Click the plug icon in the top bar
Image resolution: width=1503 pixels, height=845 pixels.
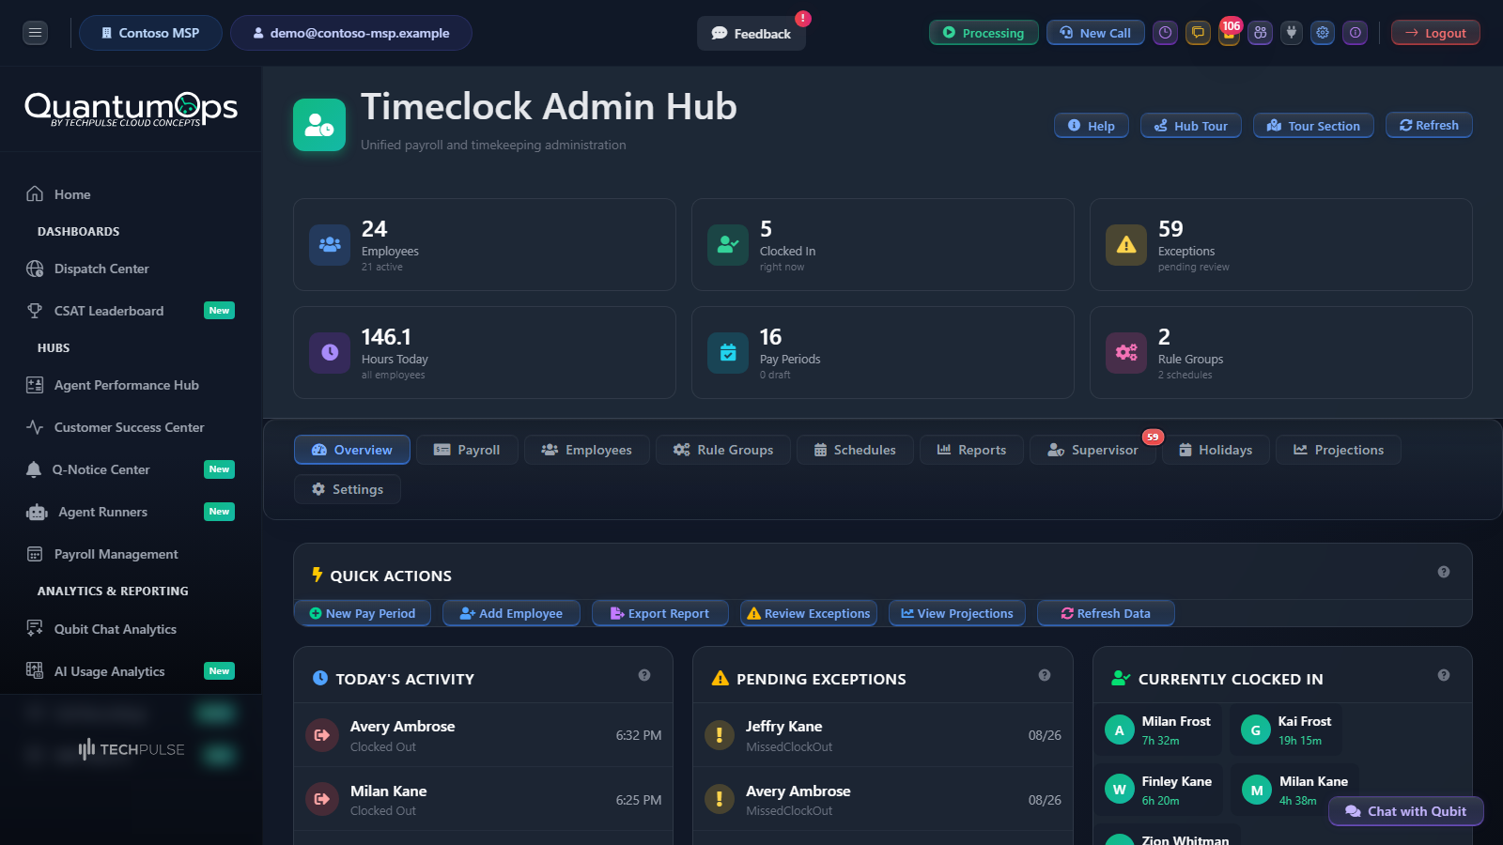1292,33
